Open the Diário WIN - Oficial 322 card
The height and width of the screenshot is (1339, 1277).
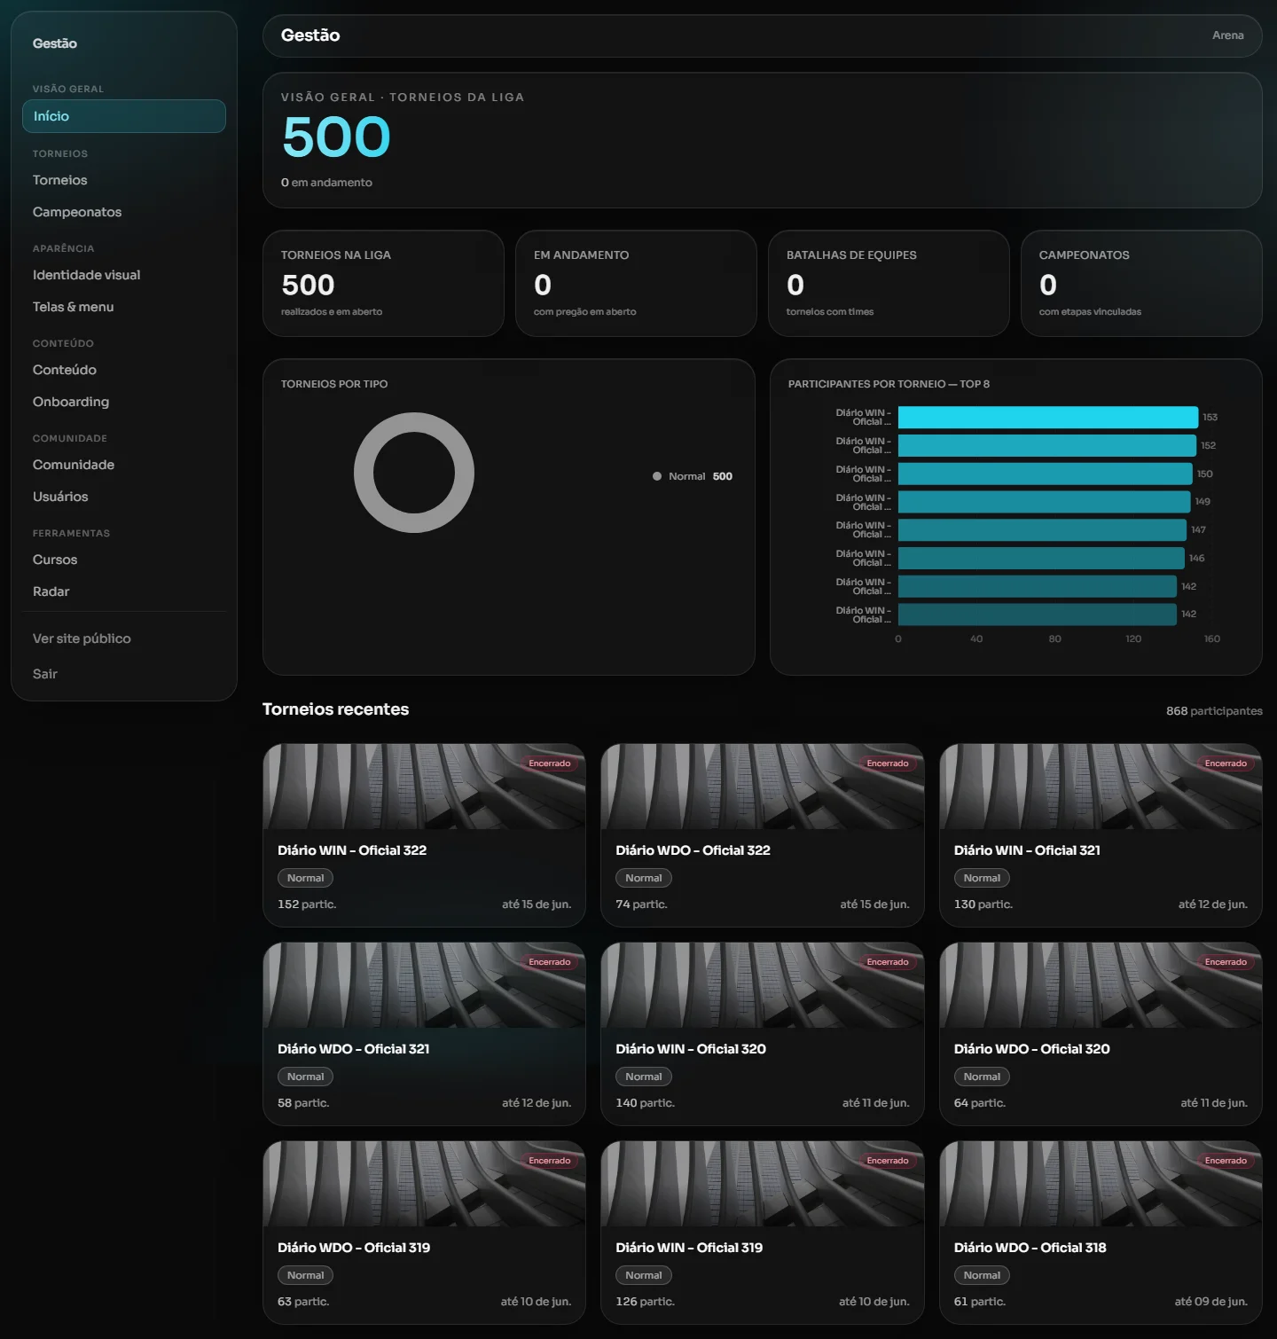(x=424, y=835)
